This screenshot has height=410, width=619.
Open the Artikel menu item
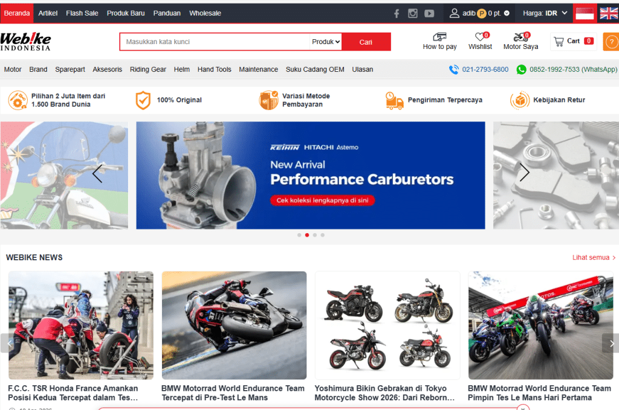pos(48,13)
